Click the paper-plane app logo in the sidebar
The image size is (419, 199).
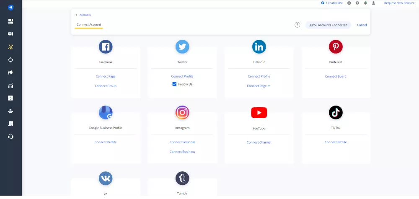click(x=11, y=8)
